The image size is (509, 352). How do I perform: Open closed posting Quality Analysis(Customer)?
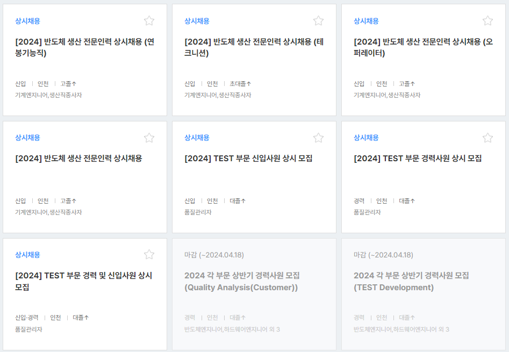click(242, 281)
